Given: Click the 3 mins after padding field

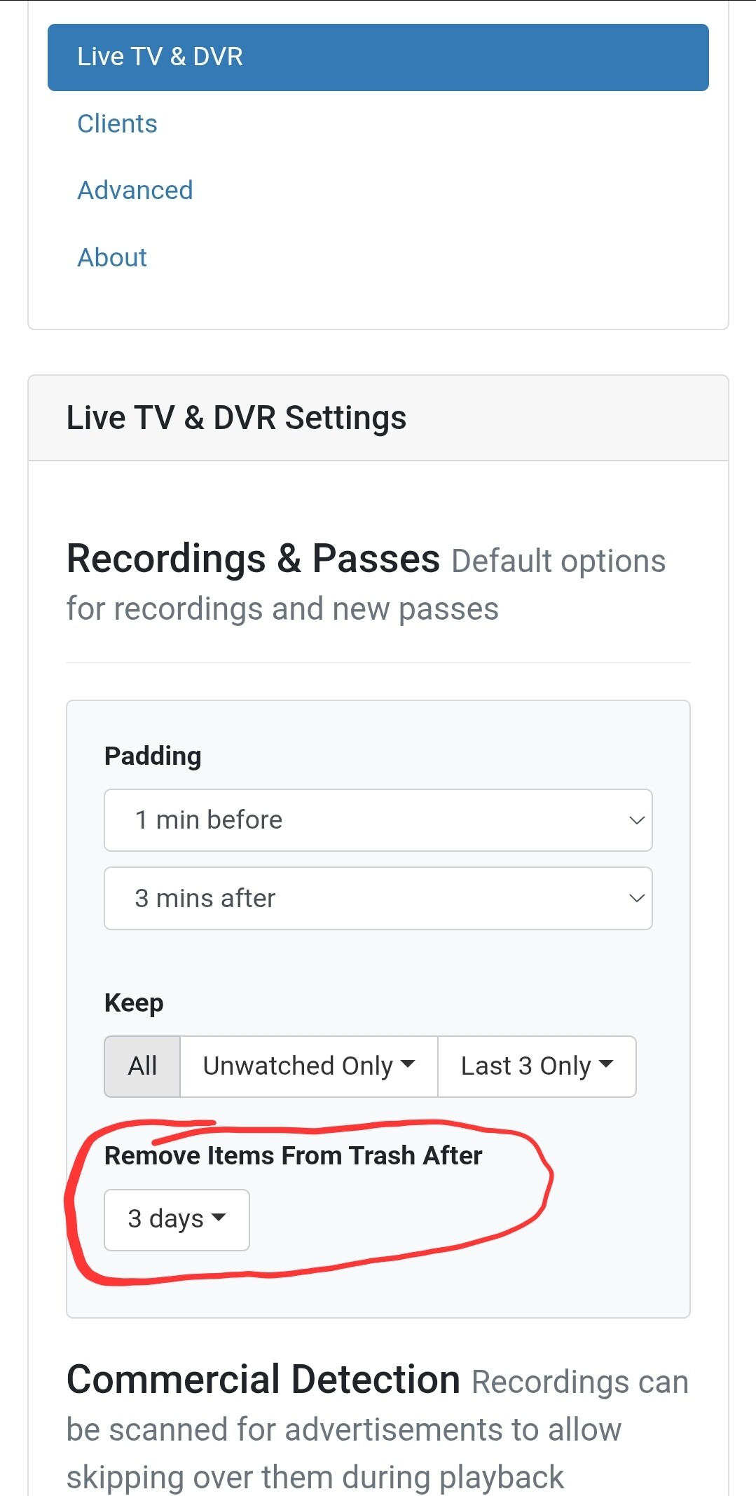Looking at the screenshot, I should (378, 898).
